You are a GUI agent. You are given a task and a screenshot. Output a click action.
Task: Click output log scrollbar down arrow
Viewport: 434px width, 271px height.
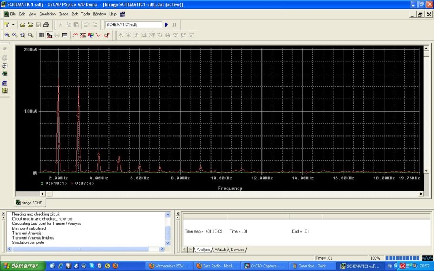[168, 243]
